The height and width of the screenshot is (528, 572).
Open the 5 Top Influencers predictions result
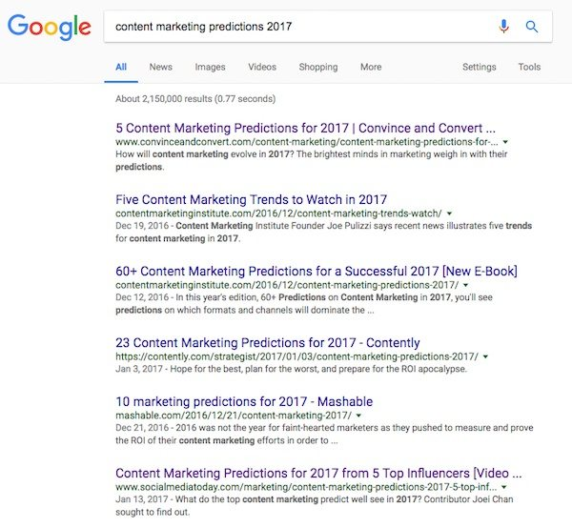pyautogui.click(x=318, y=473)
